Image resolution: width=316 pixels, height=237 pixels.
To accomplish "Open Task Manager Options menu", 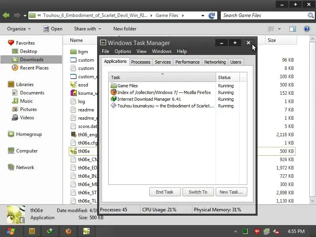I will (123, 51).
